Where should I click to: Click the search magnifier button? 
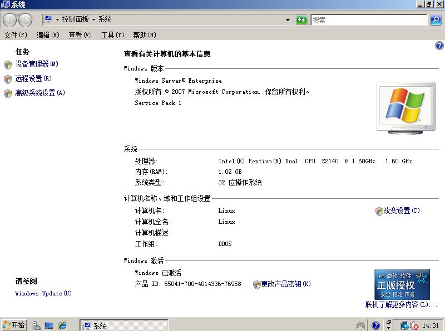[x=436, y=20]
